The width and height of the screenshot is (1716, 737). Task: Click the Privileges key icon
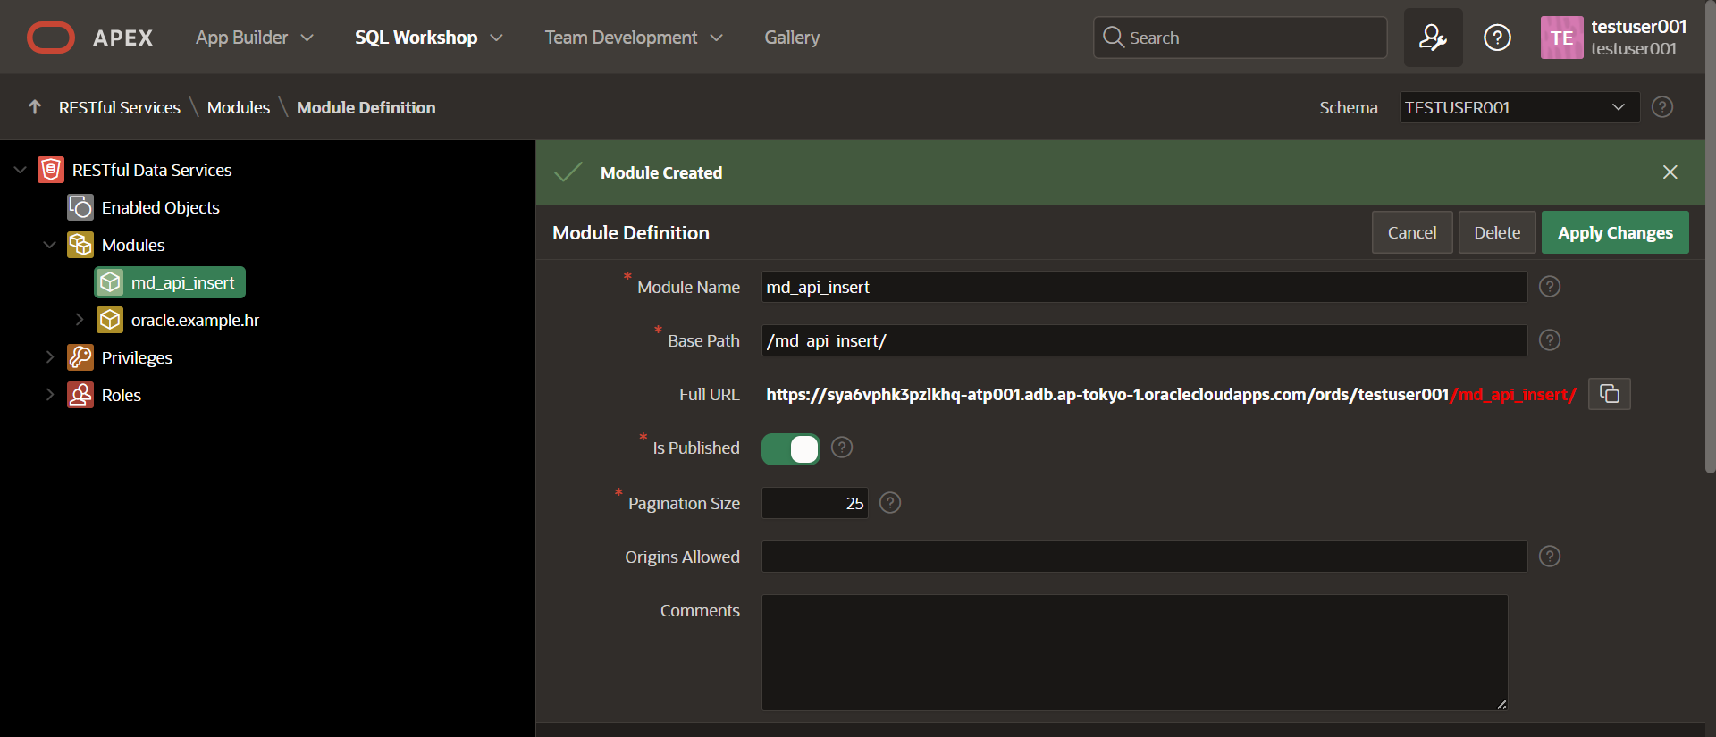click(x=80, y=357)
